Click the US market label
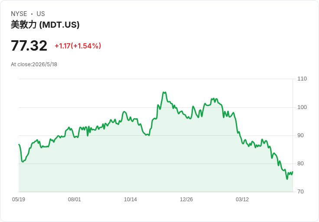The height and width of the screenshot is (222, 319). coord(41,14)
